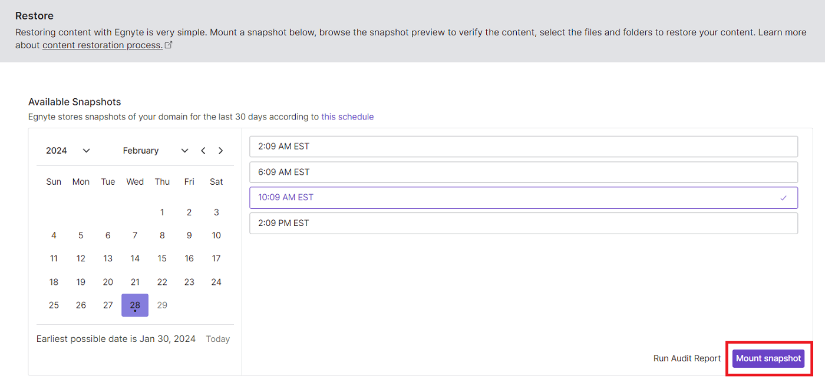Select February 28 on the calendar
Image resolution: width=825 pixels, height=379 pixels.
coord(135,305)
